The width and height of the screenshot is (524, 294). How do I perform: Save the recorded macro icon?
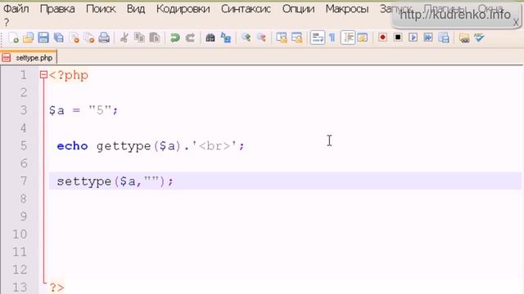pos(444,38)
